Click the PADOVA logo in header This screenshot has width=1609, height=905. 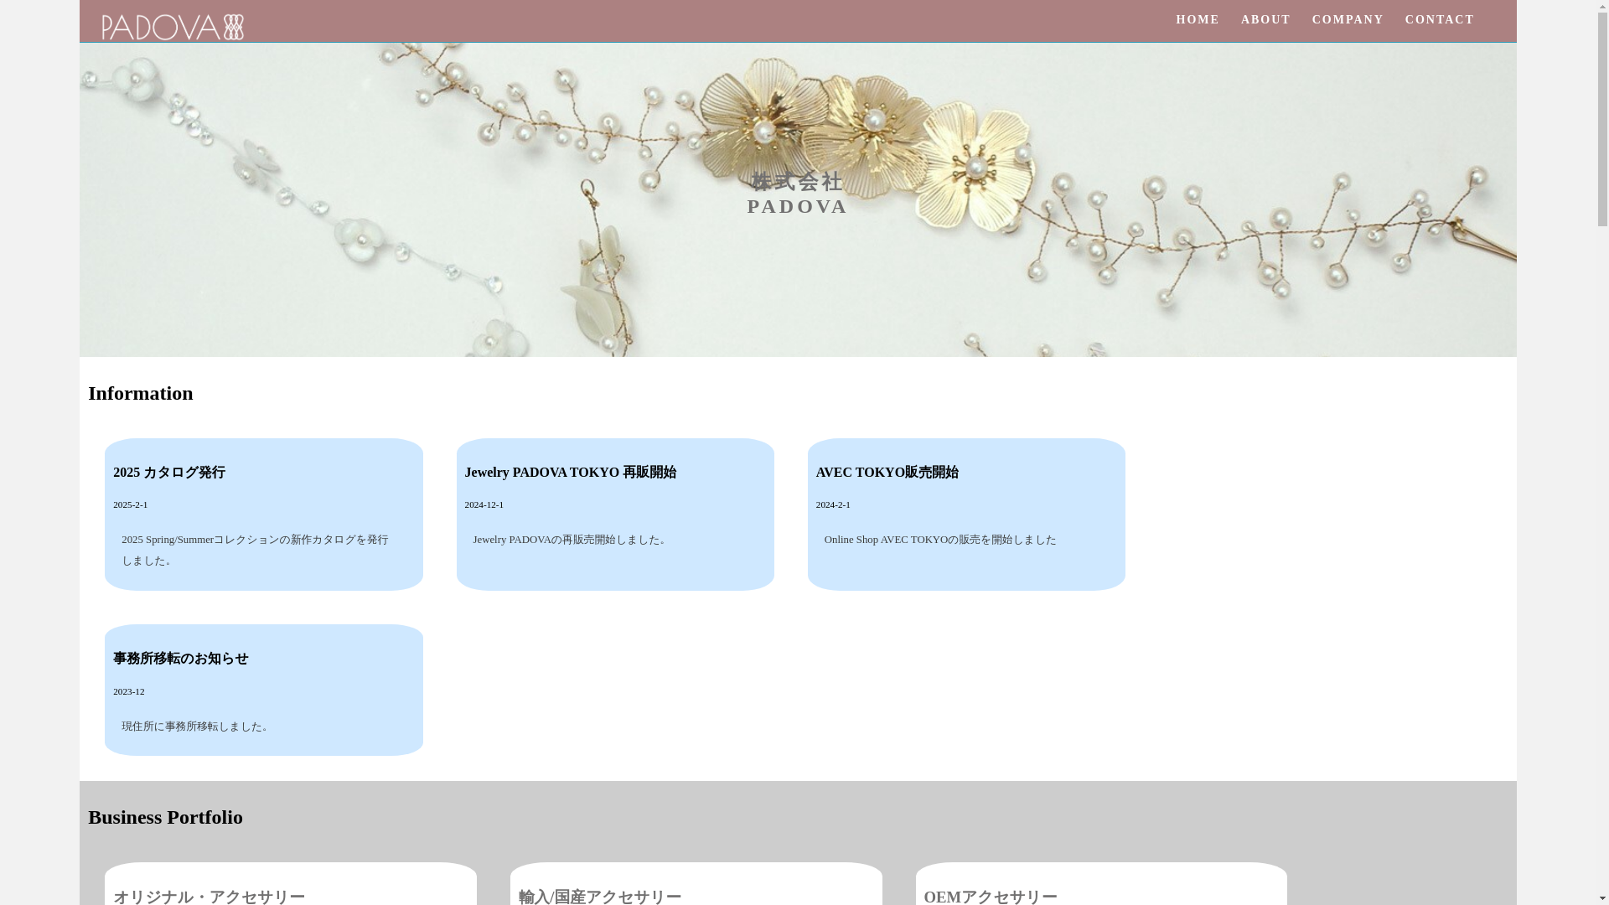173,27
